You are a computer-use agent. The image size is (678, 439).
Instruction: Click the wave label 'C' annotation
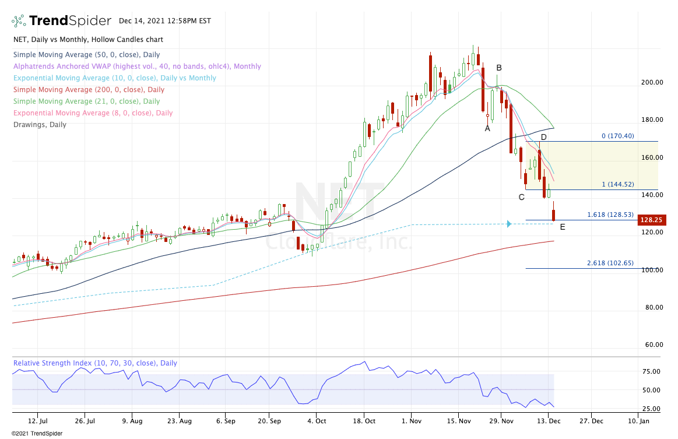[522, 197]
